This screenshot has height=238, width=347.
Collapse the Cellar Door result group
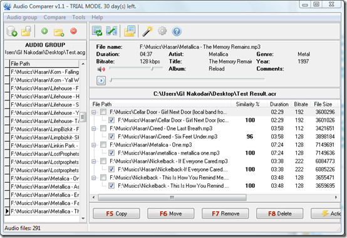click(x=94, y=112)
